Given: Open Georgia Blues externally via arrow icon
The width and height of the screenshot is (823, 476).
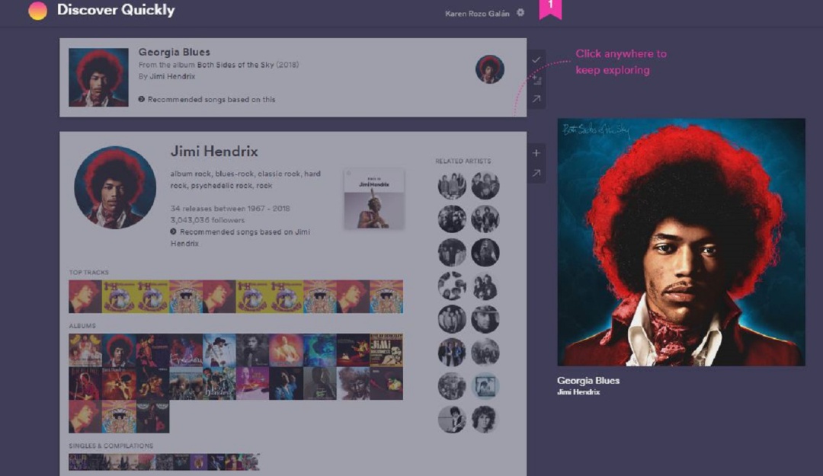Looking at the screenshot, I should click(536, 99).
